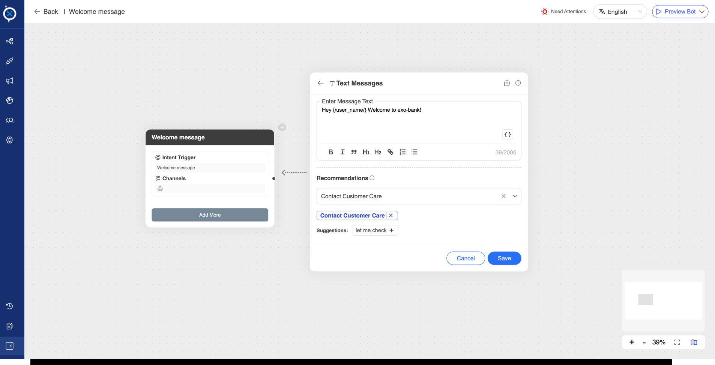
Task: Show the Recommendations info tooltip icon
Action: (x=372, y=178)
